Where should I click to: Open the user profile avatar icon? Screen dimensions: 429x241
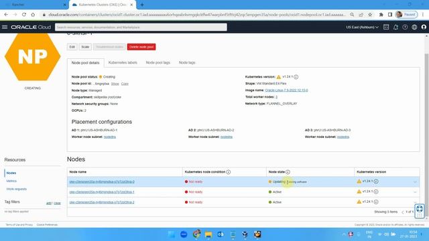click(x=424, y=27)
